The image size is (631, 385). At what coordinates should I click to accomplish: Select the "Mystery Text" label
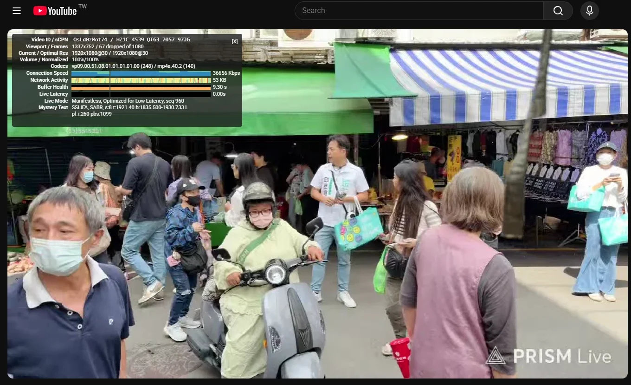tap(53, 108)
